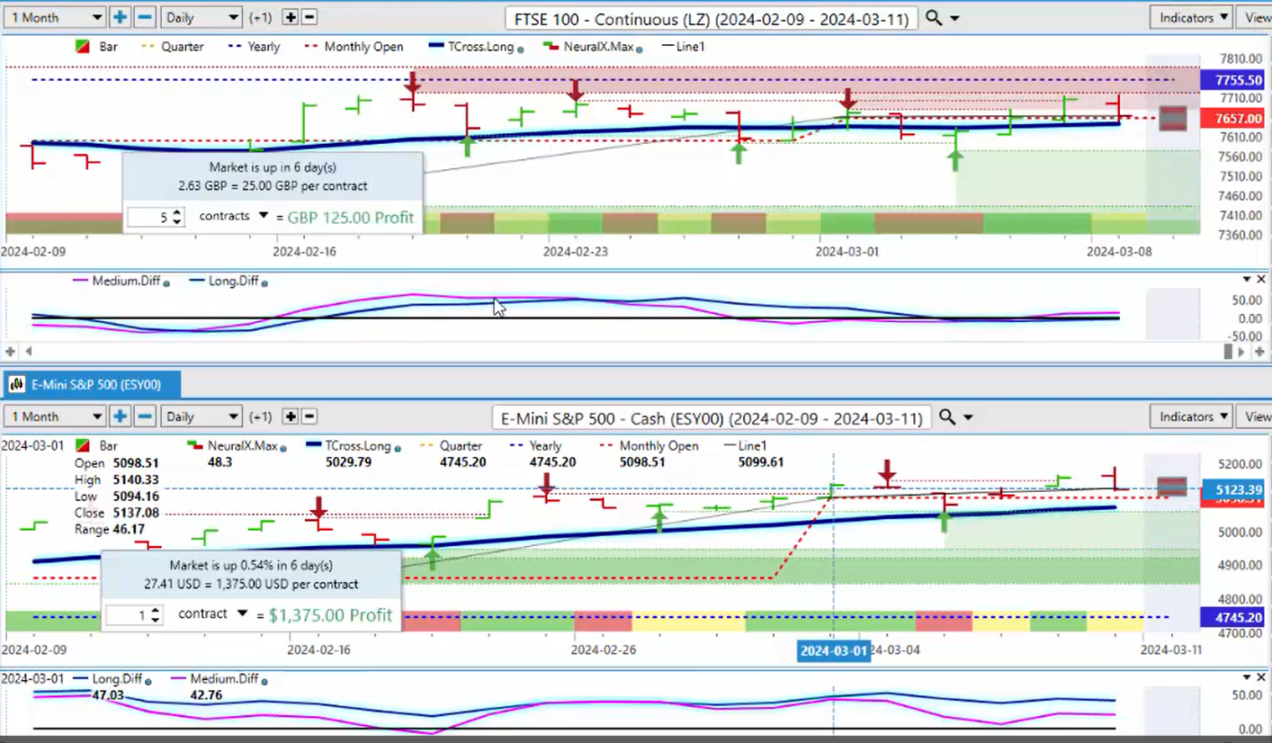Toggle Quarter legend on FTSE chart
This screenshot has height=743, width=1272.
tap(173, 46)
